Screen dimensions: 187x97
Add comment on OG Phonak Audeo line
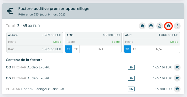coord(177,78)
